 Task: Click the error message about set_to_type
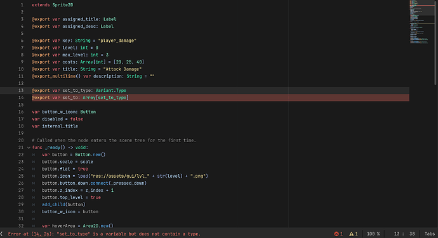coord(104,234)
